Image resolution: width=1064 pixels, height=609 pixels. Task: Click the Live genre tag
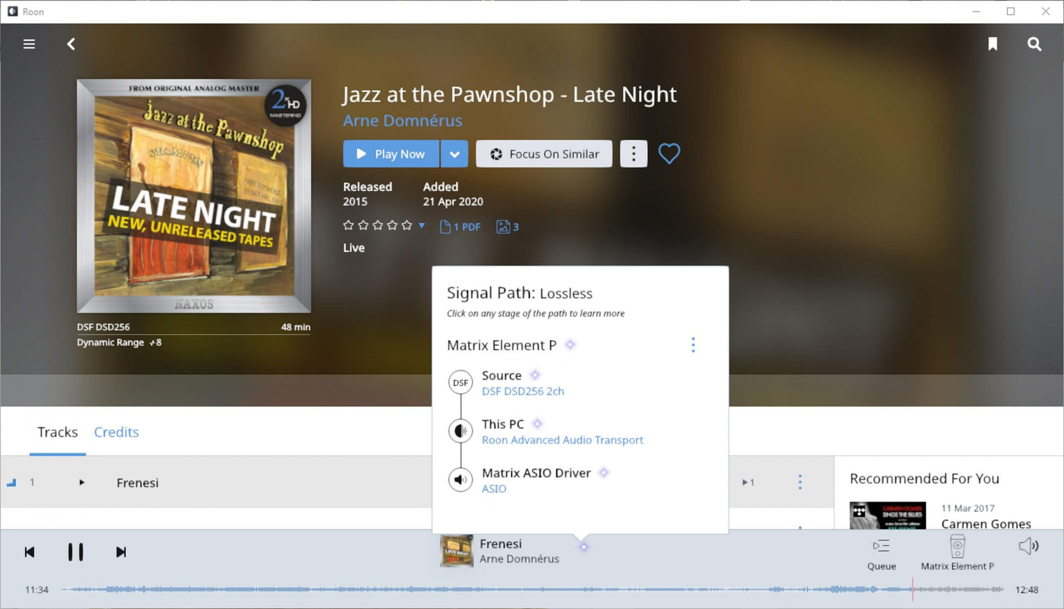point(354,248)
